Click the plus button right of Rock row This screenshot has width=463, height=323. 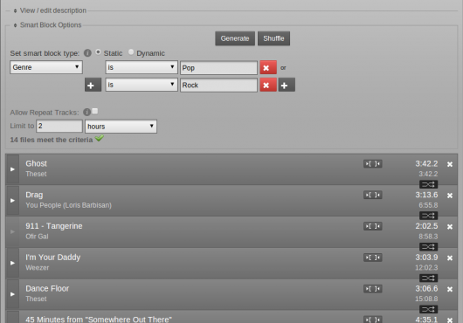[287, 85]
